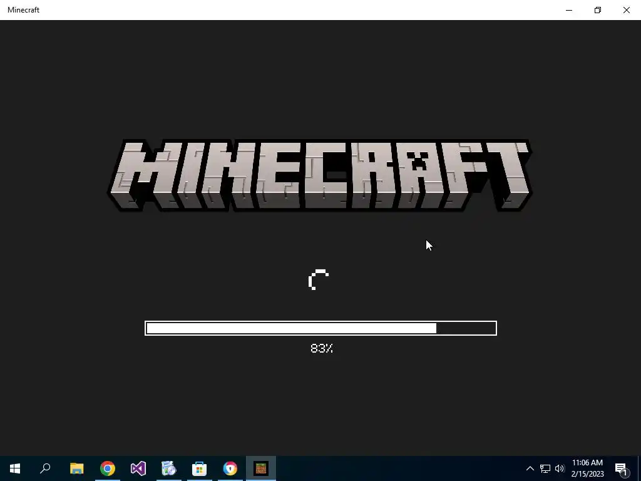The width and height of the screenshot is (641, 481).
Task: Switch to Google Chrome in the taskbar
Action: click(108, 468)
